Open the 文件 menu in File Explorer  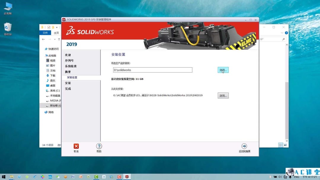45,33
